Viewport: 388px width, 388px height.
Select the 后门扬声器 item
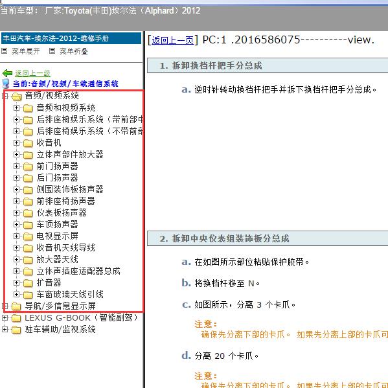[57, 177]
